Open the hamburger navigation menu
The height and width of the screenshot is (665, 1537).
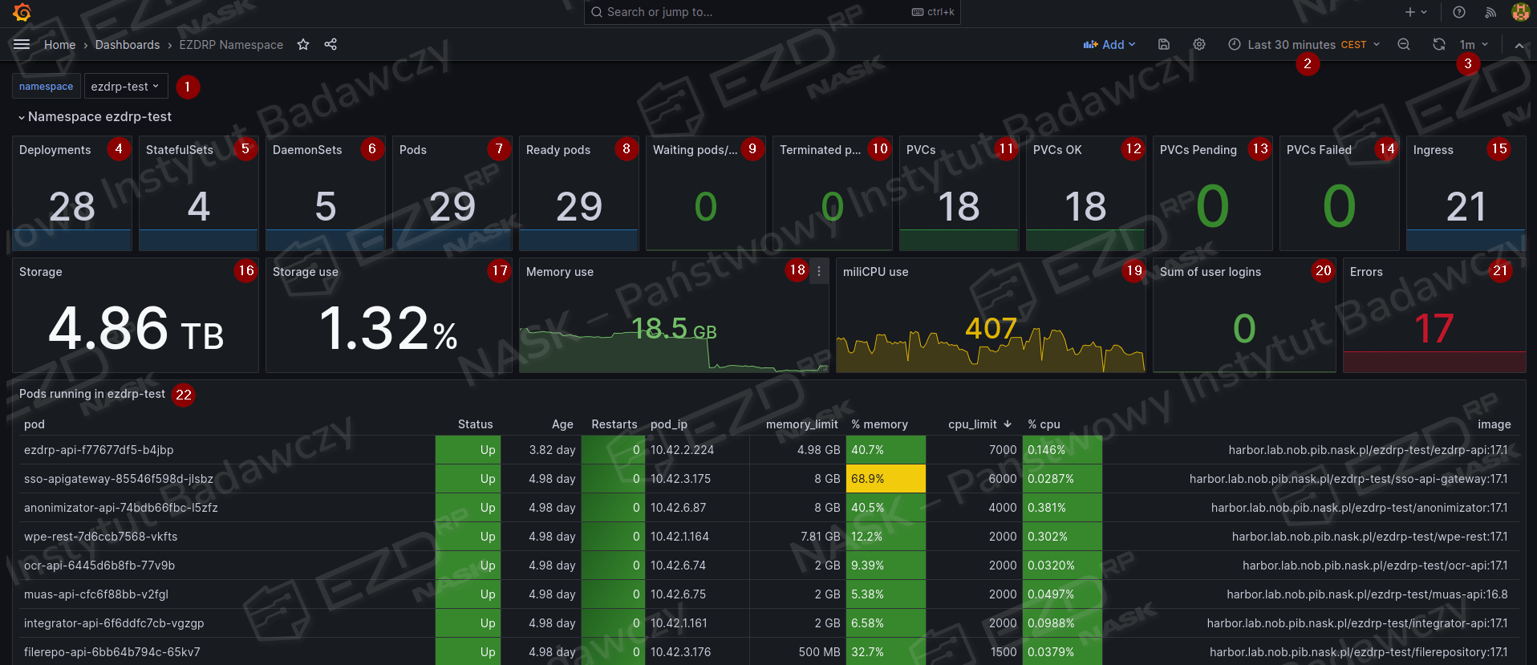tap(22, 45)
